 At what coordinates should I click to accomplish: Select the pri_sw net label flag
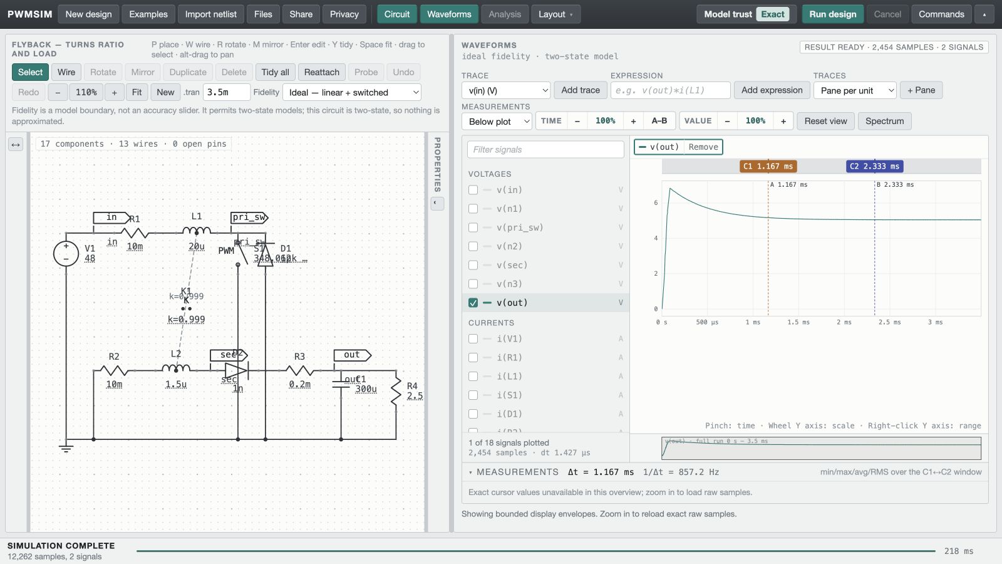249,217
